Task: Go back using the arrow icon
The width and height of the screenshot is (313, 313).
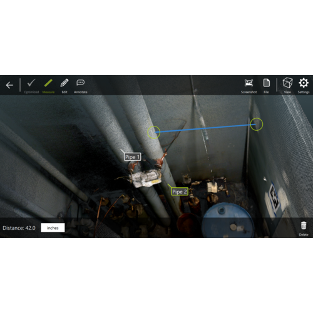Action: pos(9,85)
